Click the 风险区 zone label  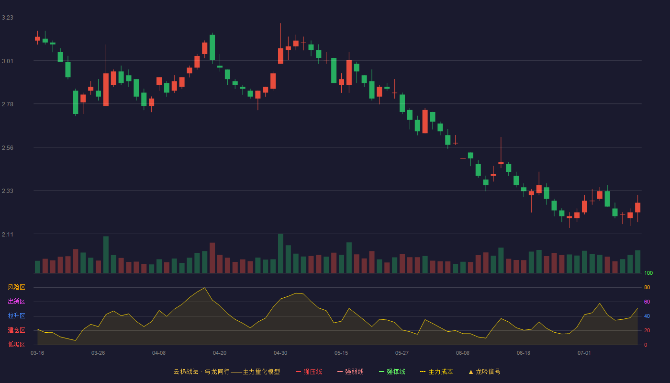point(16,287)
